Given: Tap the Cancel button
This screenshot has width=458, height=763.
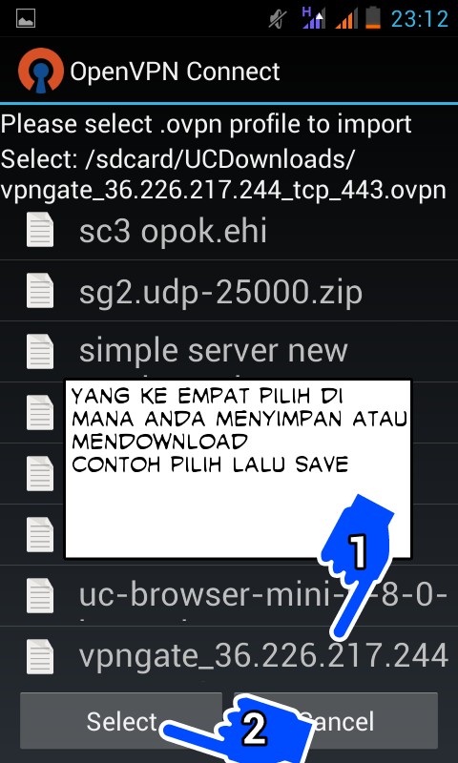Looking at the screenshot, I should [x=336, y=721].
